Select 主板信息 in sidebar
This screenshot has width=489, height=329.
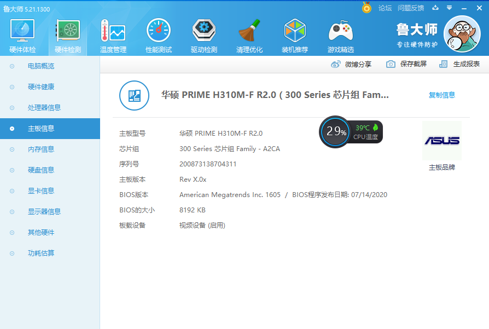point(50,129)
